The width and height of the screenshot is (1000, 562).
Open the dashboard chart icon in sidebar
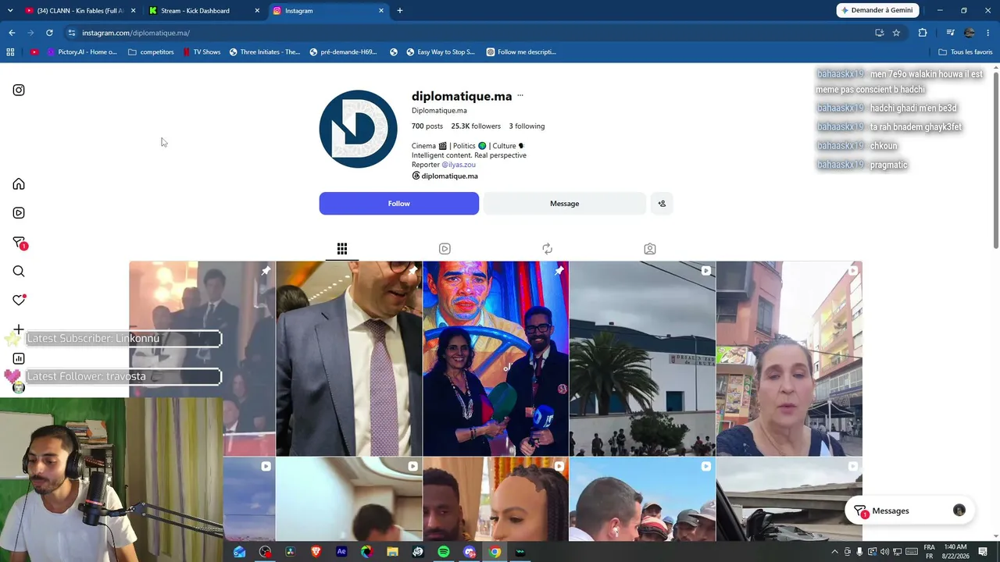click(x=19, y=359)
